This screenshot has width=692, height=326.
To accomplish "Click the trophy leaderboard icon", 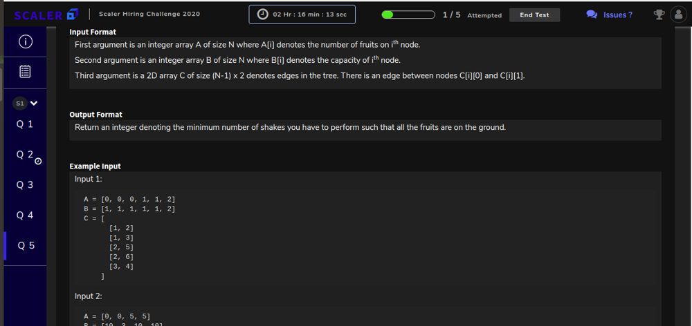I will coord(659,15).
